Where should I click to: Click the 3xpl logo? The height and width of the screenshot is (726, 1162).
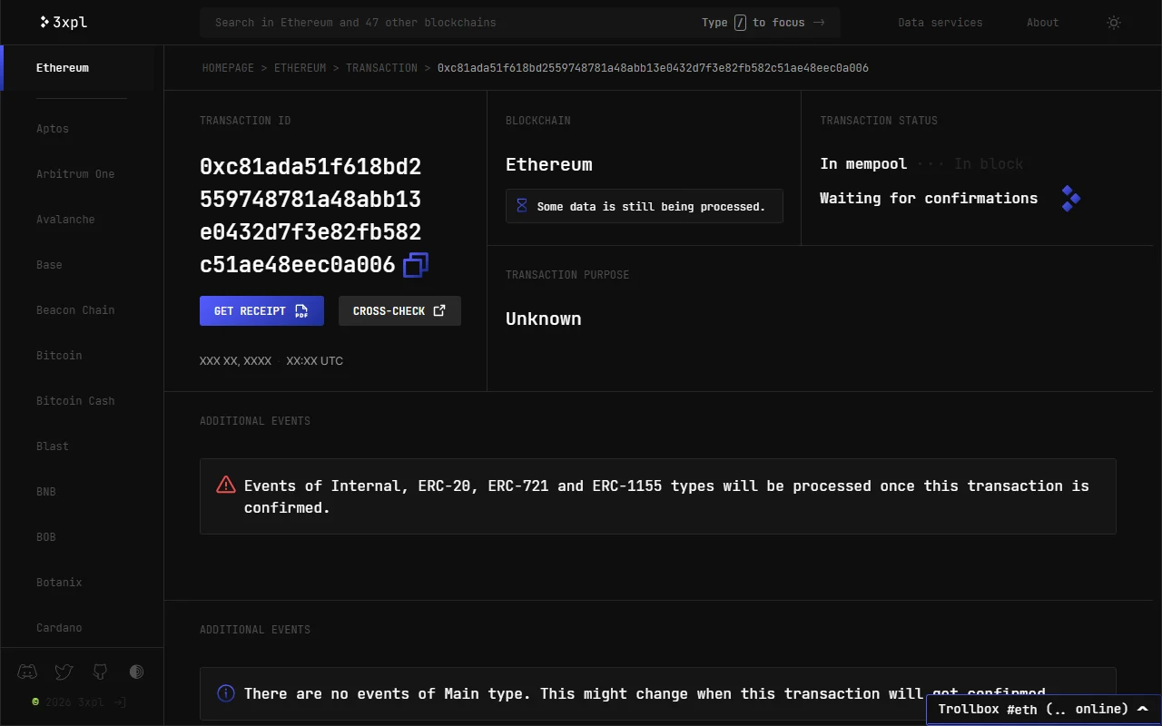pos(64,22)
